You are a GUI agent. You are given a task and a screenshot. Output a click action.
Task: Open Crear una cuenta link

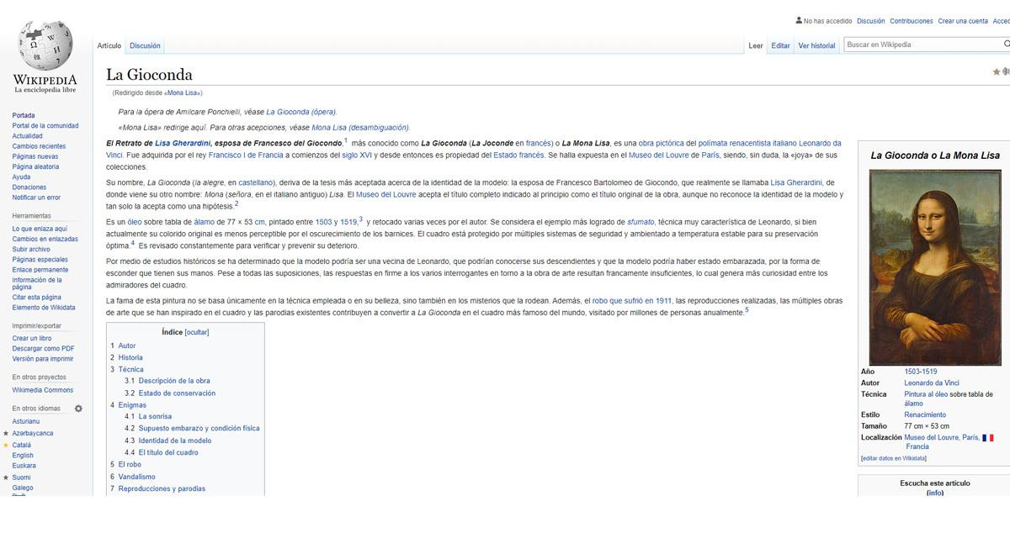[963, 21]
